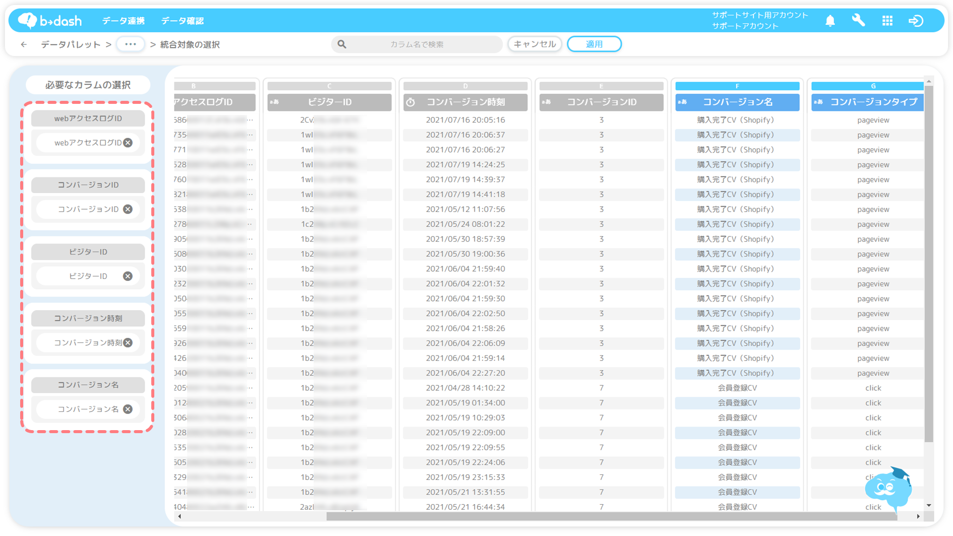Click column letter F label

click(x=737, y=86)
